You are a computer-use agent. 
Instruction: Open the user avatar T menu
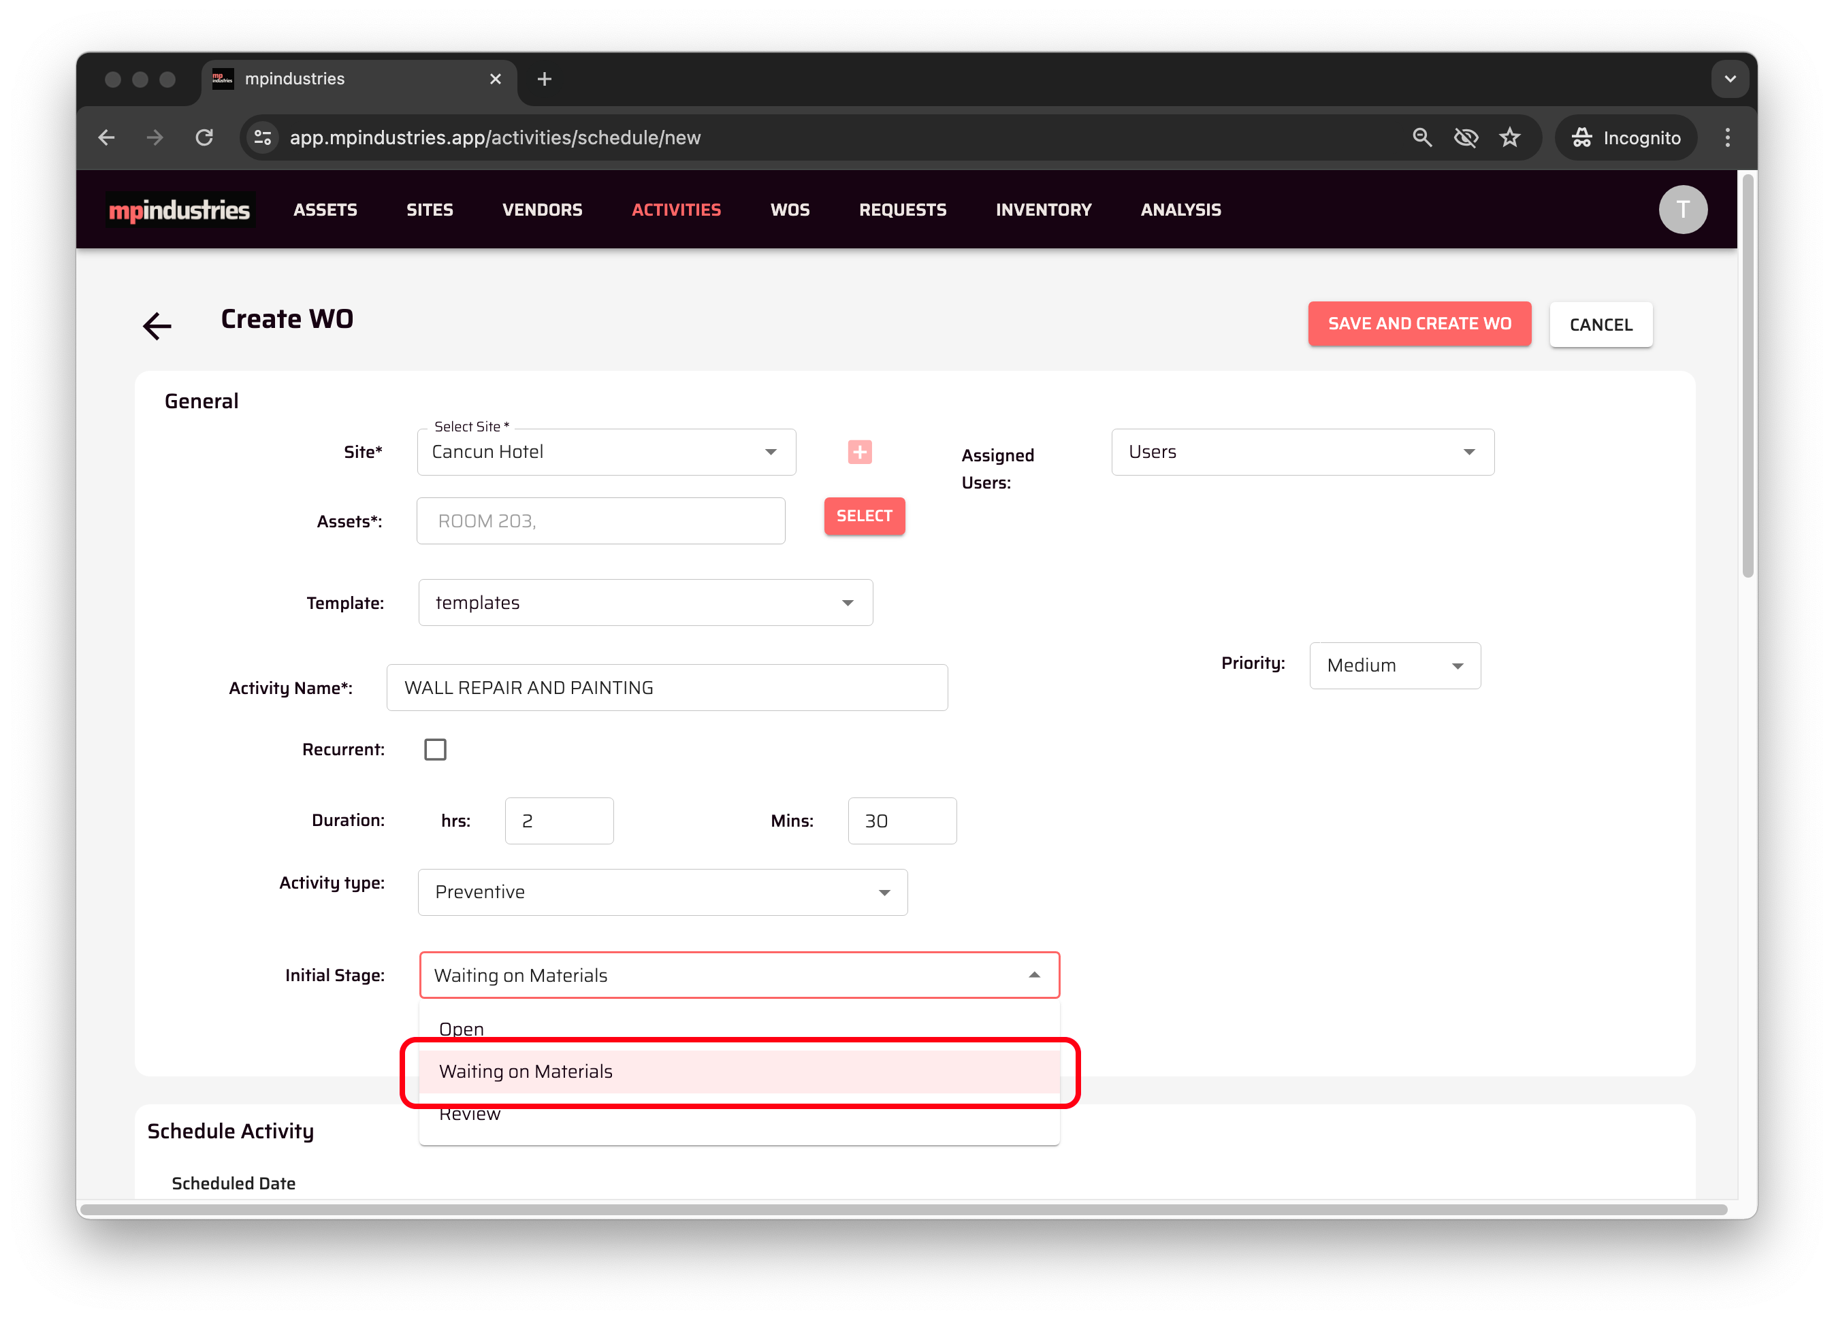1682,210
